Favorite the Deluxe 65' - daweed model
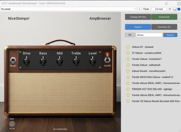The image size is (181, 132). tap(128, 47)
